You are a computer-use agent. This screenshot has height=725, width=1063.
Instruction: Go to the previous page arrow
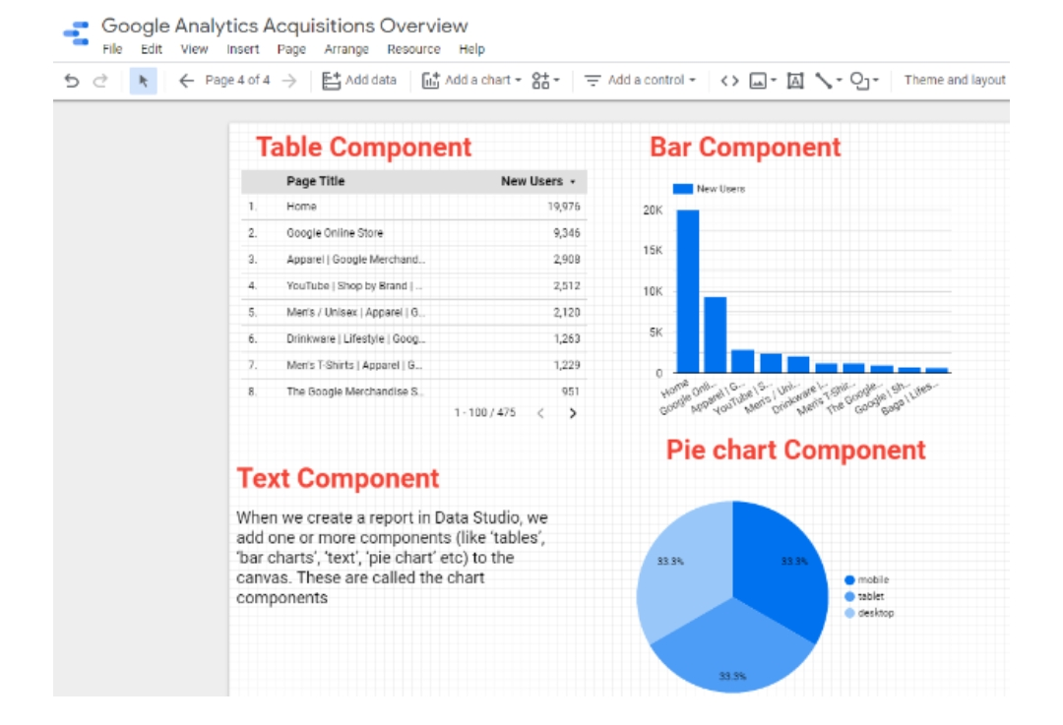(186, 81)
